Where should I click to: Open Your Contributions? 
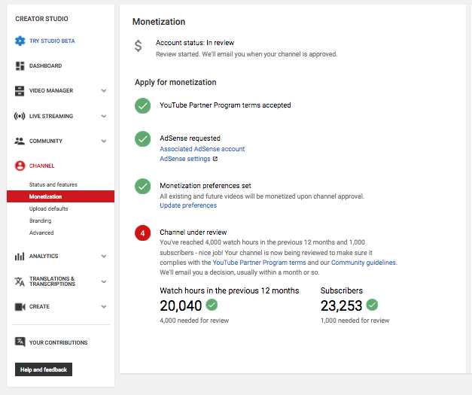[x=59, y=342]
